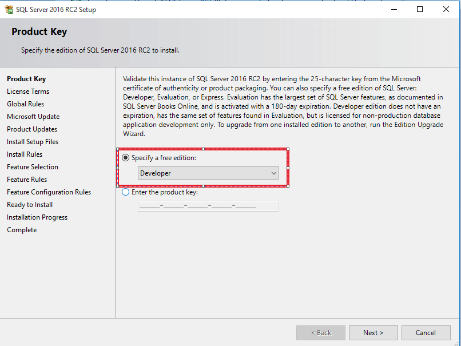Select the 'Specify a free edition' radio button
Image resolution: width=461 pixels, height=346 pixels.
(126, 158)
